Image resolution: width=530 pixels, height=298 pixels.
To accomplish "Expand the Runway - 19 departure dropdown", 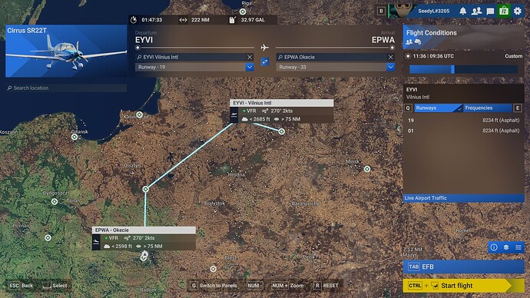I will point(250,67).
